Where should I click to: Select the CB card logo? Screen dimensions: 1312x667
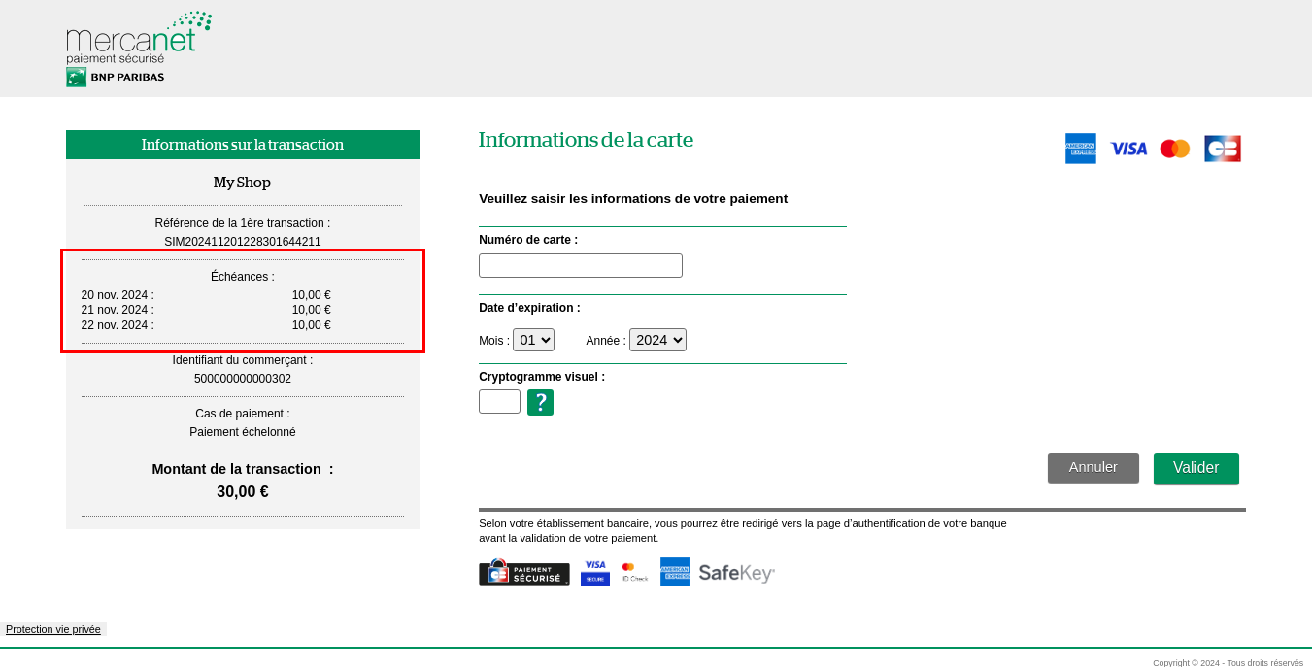click(1222, 148)
